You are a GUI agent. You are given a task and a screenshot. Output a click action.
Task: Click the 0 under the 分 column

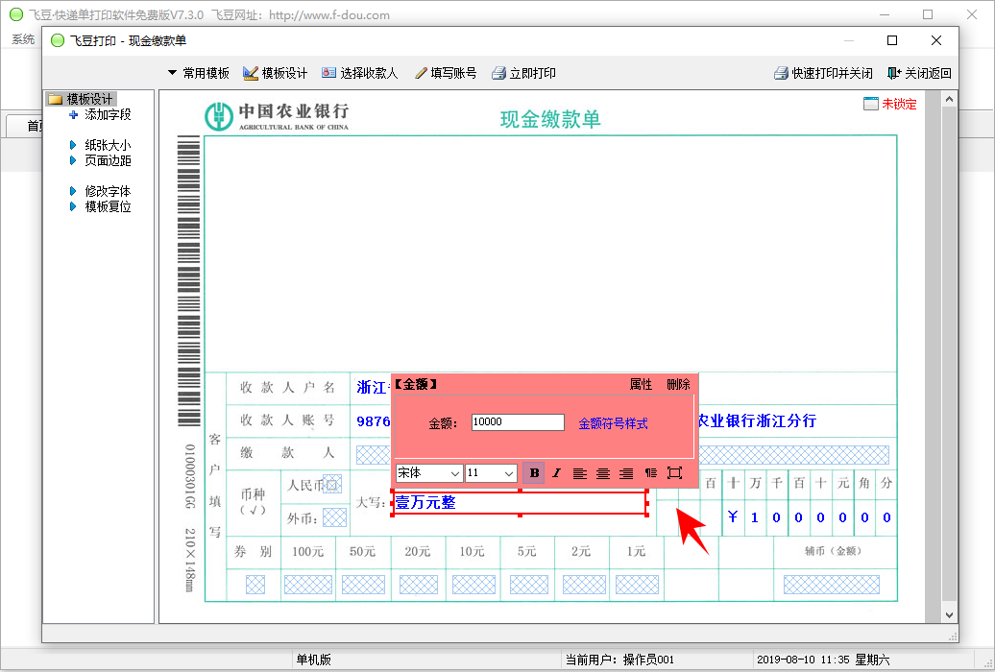tap(887, 517)
